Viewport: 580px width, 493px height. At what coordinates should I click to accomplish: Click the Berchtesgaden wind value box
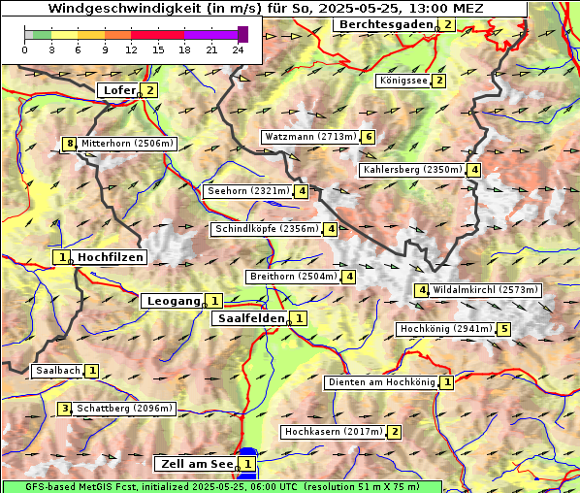click(447, 25)
